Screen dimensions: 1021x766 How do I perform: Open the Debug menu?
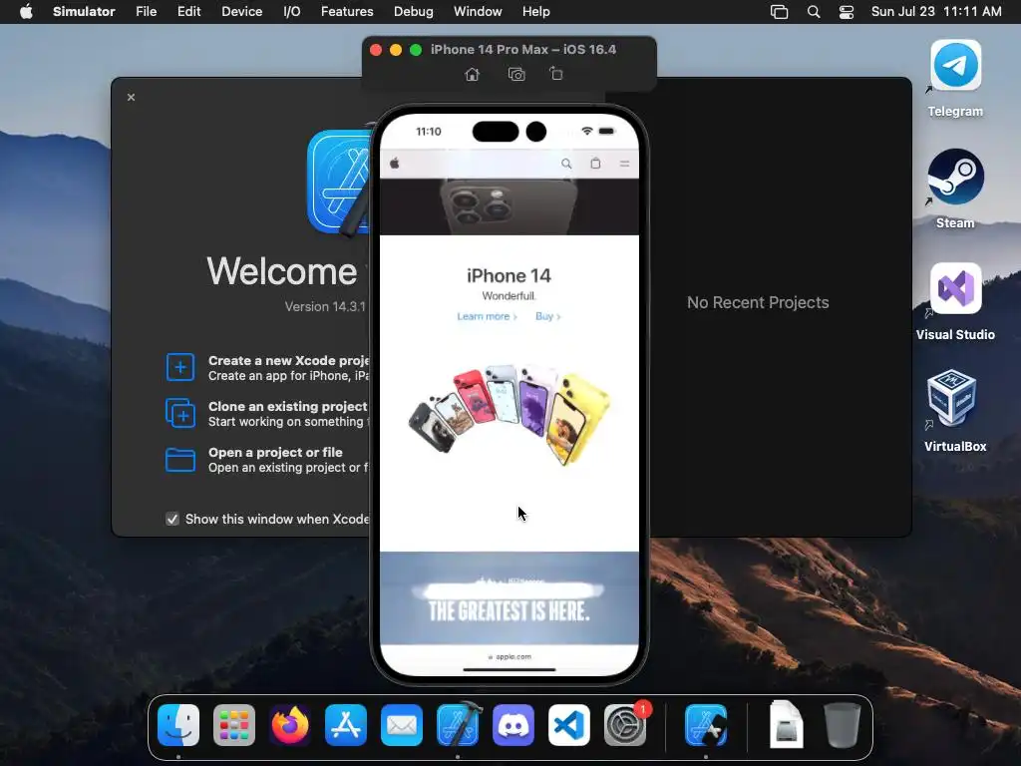414,12
